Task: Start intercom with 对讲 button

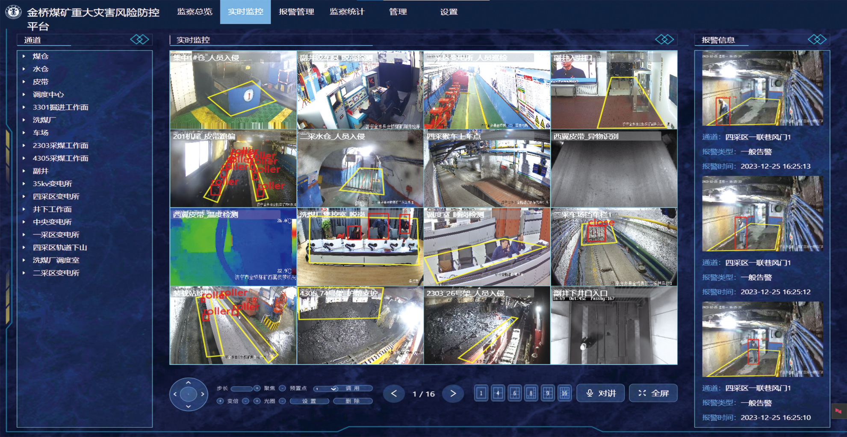Action: coord(601,393)
